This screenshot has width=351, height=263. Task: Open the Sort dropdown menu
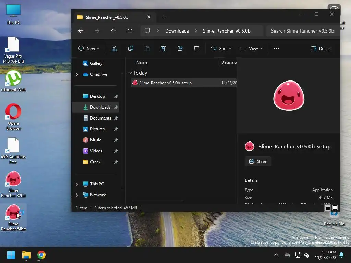click(x=221, y=48)
